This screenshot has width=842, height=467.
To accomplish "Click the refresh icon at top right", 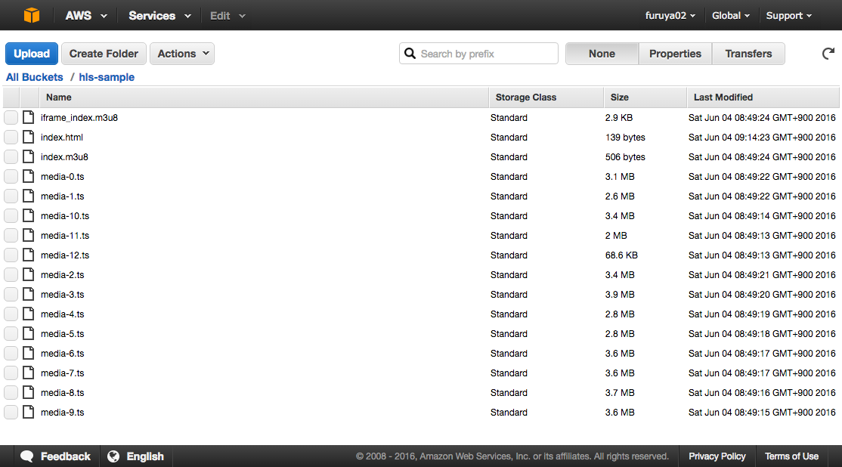I will (828, 54).
